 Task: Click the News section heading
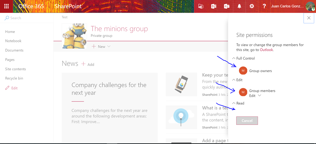pyautogui.click(x=70, y=64)
